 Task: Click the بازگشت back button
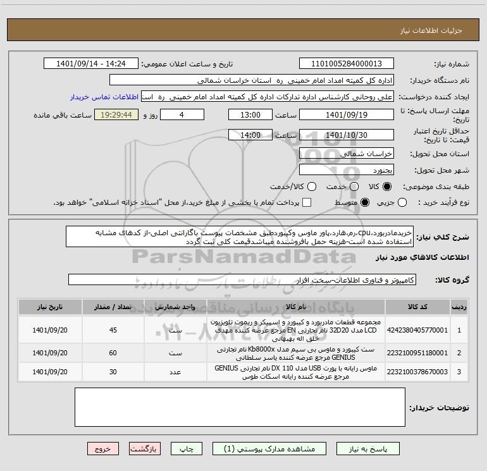[145, 449]
